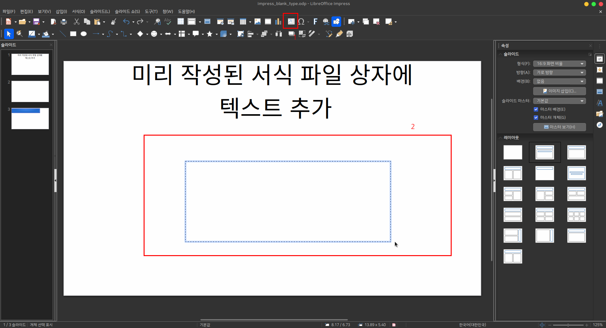This screenshot has height=328, width=606.
Task: Open the 형식(F) slide format dropdown
Action: point(559,64)
